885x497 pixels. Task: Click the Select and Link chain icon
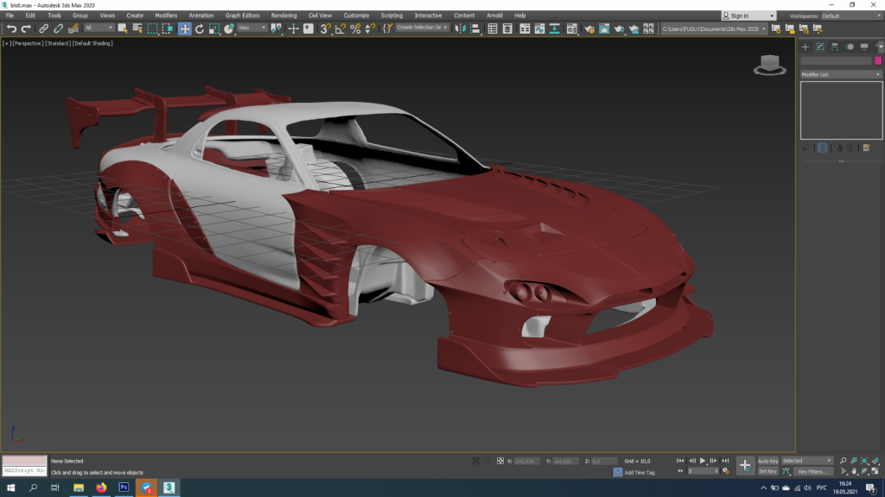tap(43, 28)
